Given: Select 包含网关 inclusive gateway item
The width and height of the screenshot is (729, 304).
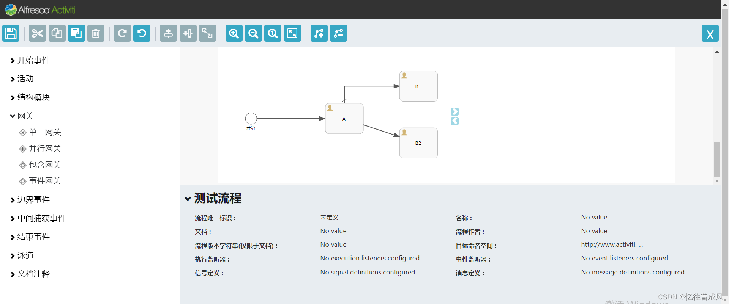Looking at the screenshot, I should click(x=40, y=165).
